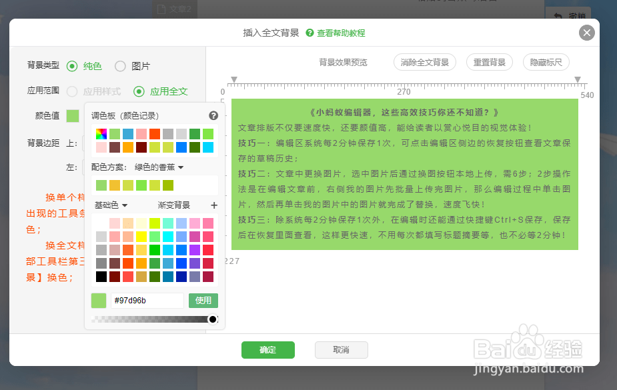617x390 pixels.
Task: Click the hex color input showing #97d96b
Action: pos(147,301)
